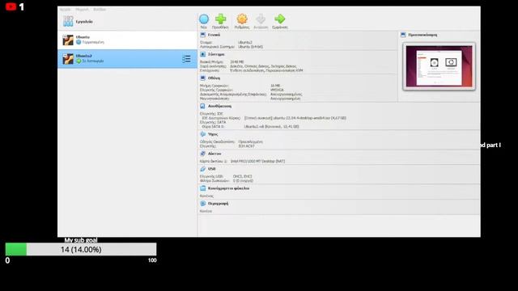Image resolution: width=518 pixels, height=291 pixels.
Task: Click the Intel PRO/1000 MT Desktop (NAT) adapter text
Action: (257, 162)
